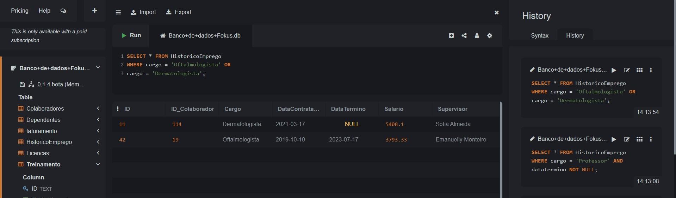
Task: Click the results table vertical scrollbar
Action: coord(501,150)
